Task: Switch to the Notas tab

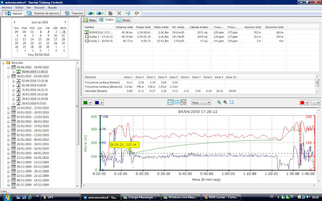Action: pyautogui.click(x=123, y=20)
